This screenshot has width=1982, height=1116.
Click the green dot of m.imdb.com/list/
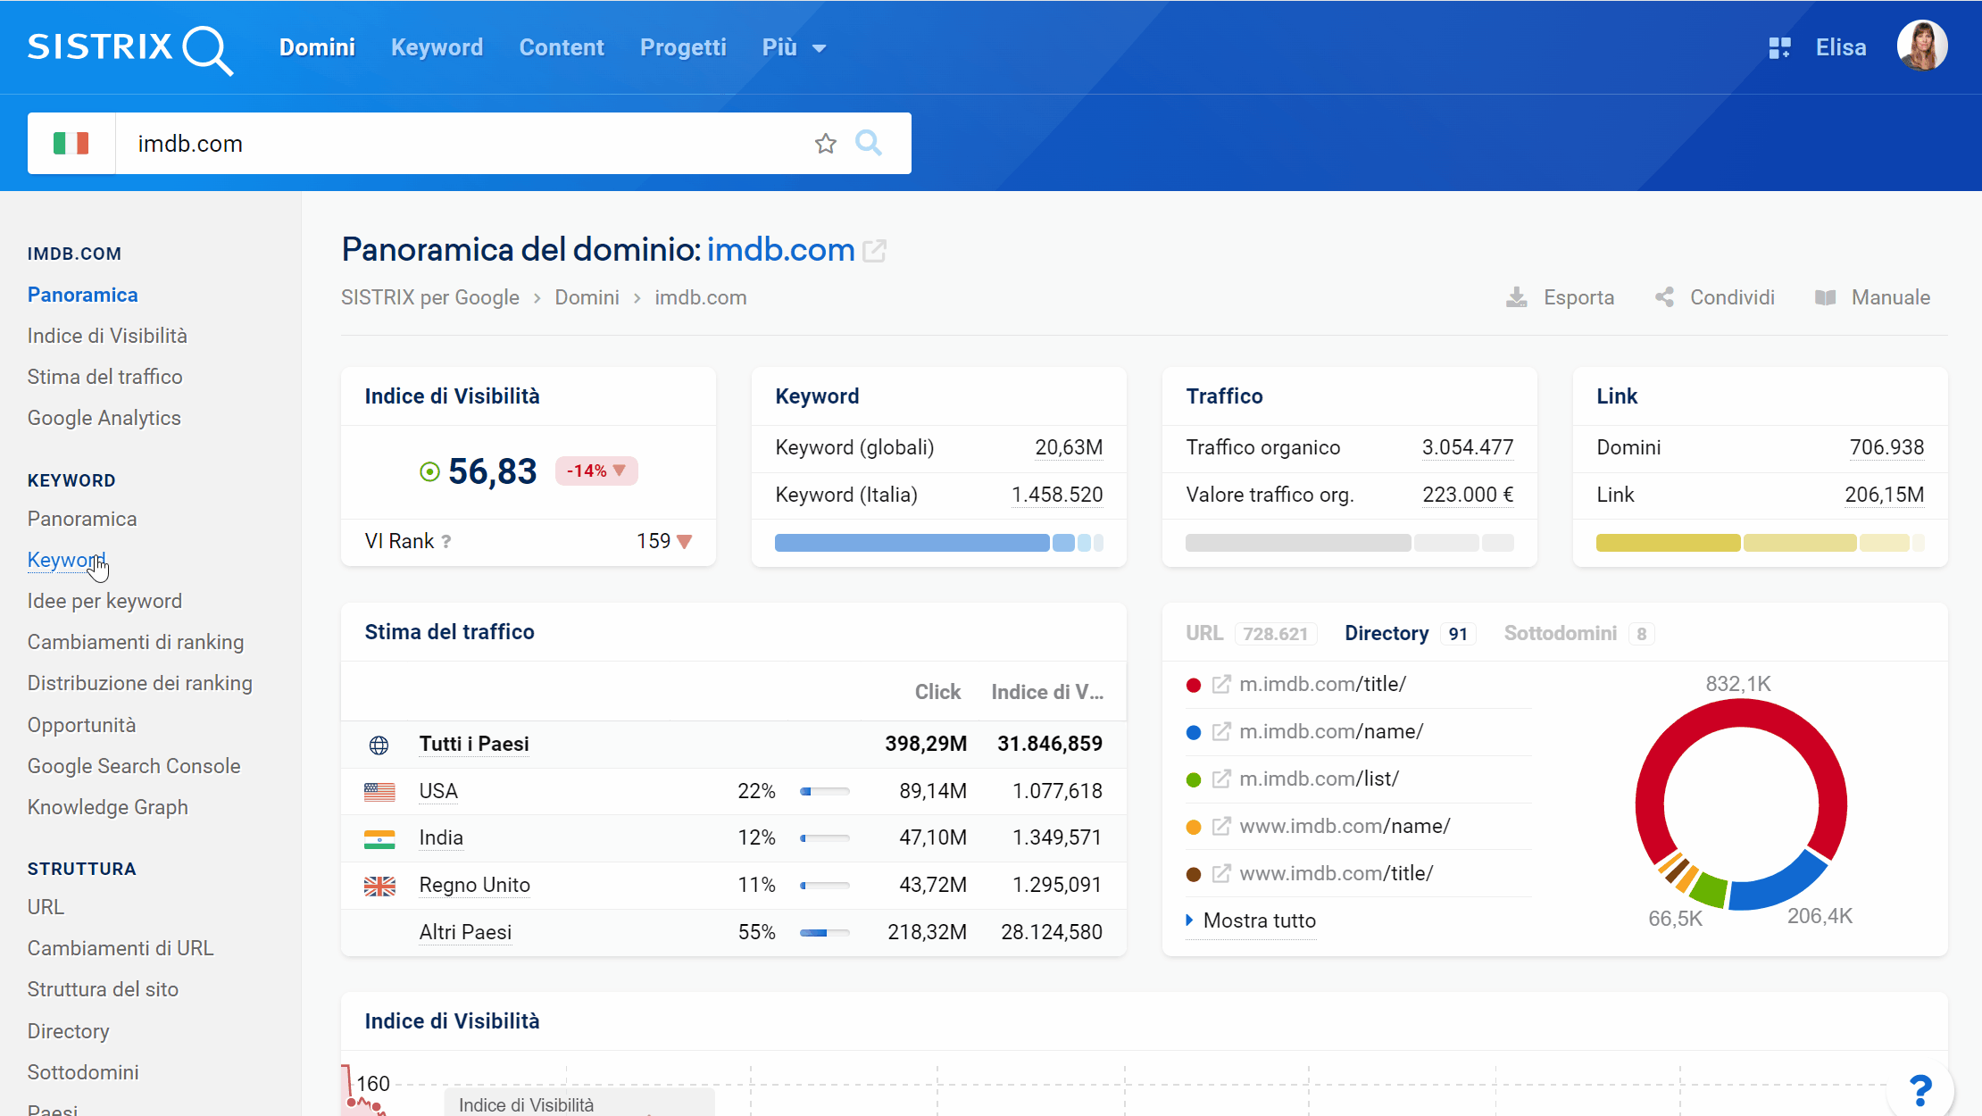pos(1194,779)
